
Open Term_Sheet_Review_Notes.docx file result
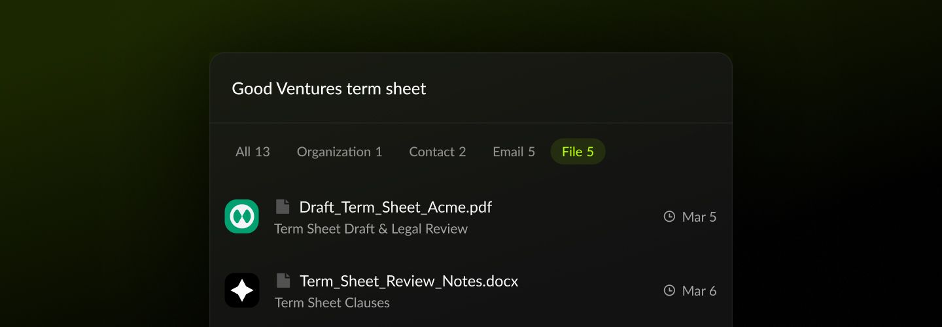coord(409,281)
